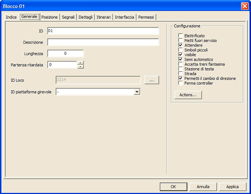This screenshot has height=194, width=251.
Task: Browse ID Loco with ellipsis button
Action: coord(152,80)
